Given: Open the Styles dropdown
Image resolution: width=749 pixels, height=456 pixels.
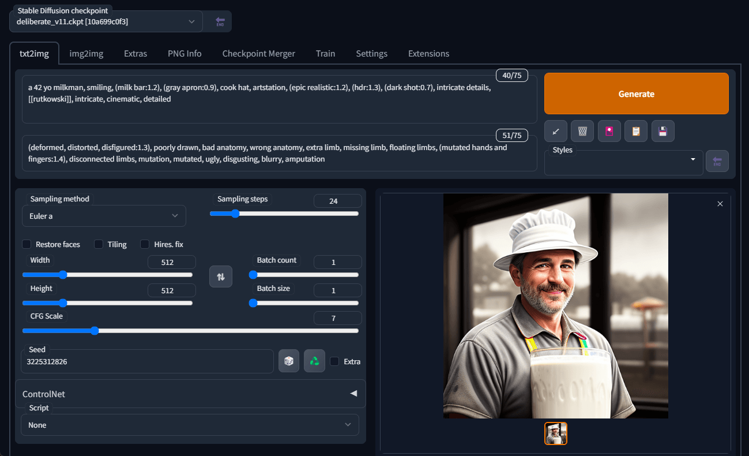Looking at the screenshot, I should (x=624, y=162).
